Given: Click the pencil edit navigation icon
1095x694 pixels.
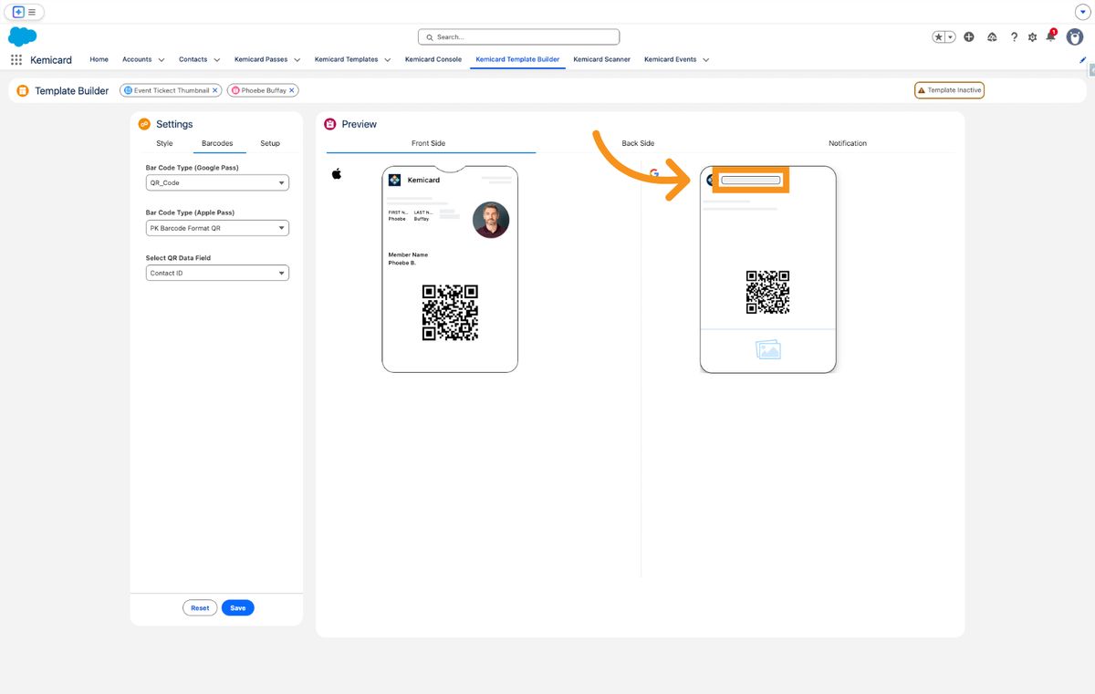Looking at the screenshot, I should point(1083,59).
